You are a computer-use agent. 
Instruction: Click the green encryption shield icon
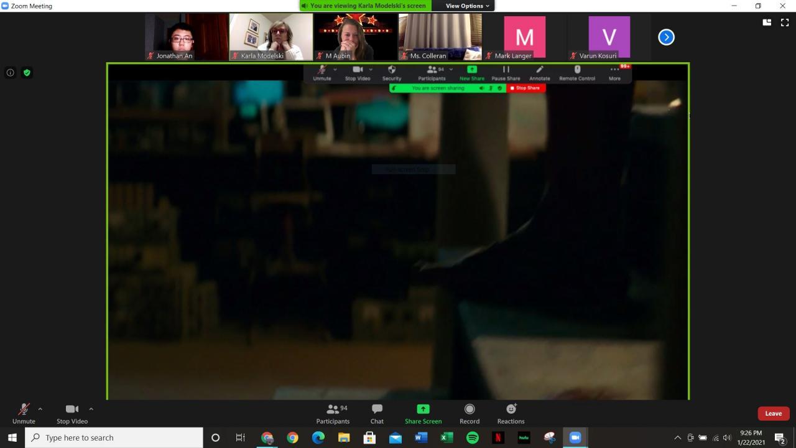[x=27, y=73]
